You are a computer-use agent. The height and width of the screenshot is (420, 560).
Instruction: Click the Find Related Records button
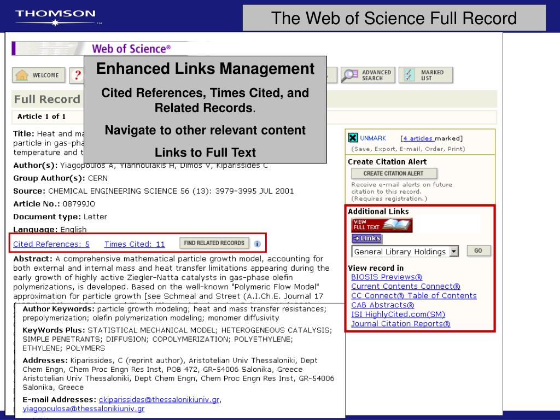(214, 243)
